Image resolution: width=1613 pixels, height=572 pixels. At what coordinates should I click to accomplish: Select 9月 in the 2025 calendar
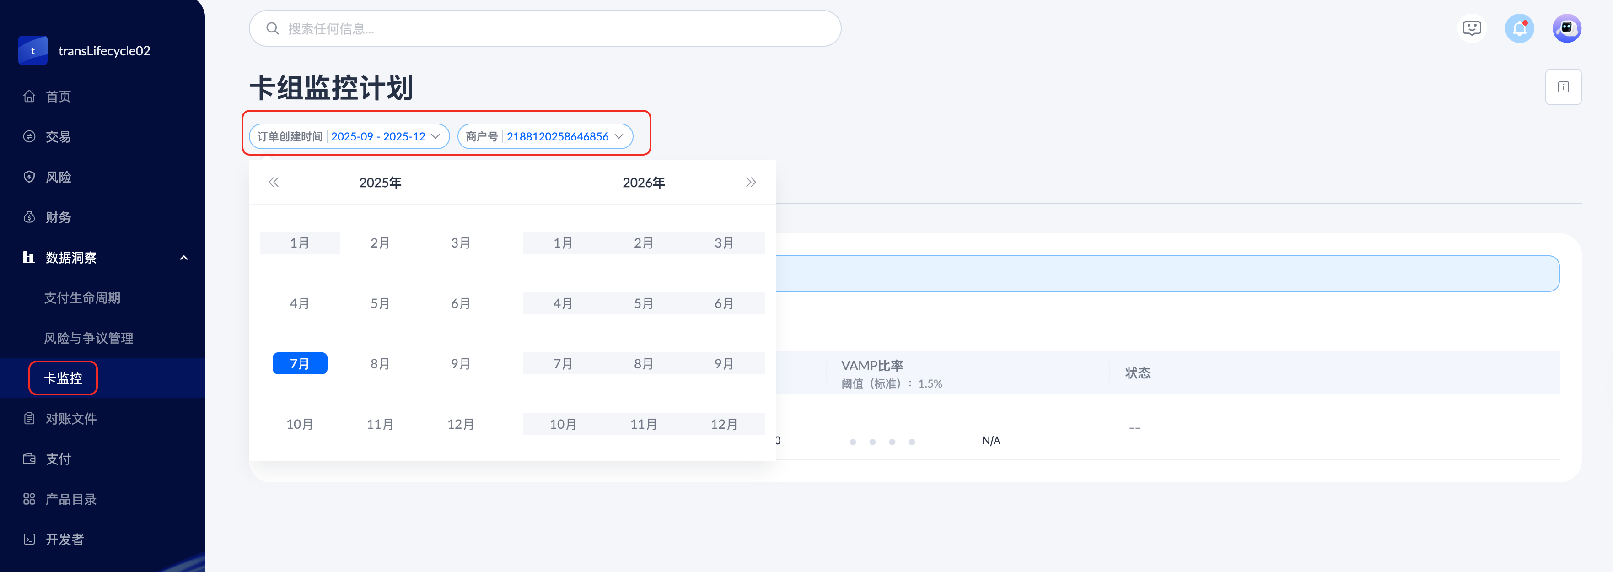[461, 364]
